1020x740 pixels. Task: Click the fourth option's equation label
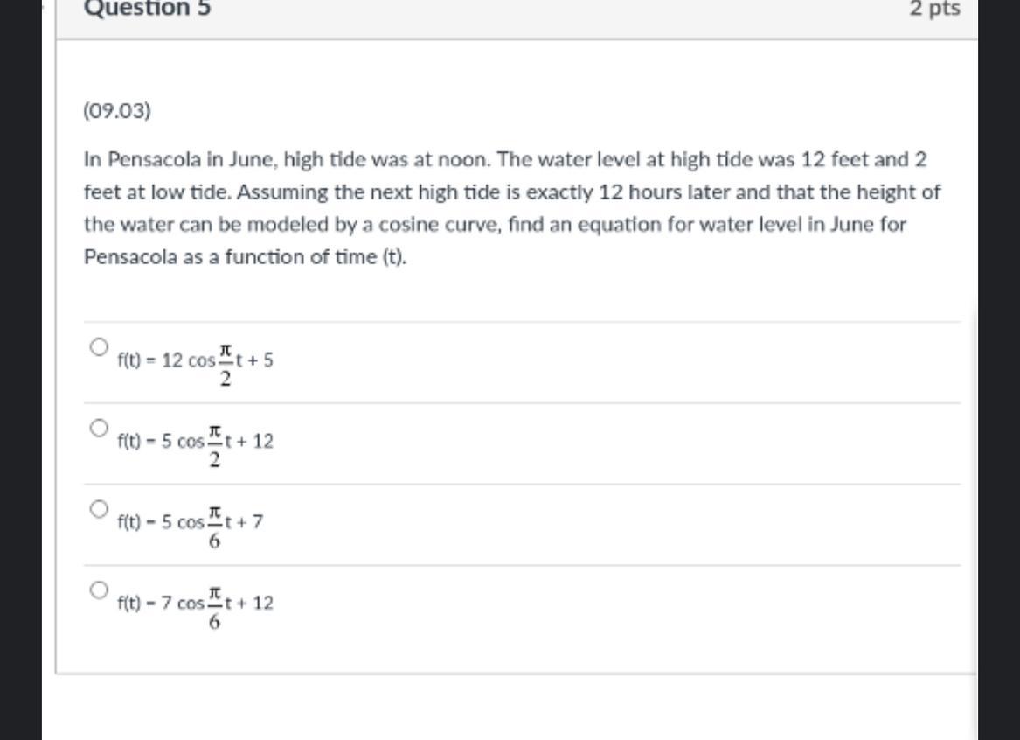(194, 604)
